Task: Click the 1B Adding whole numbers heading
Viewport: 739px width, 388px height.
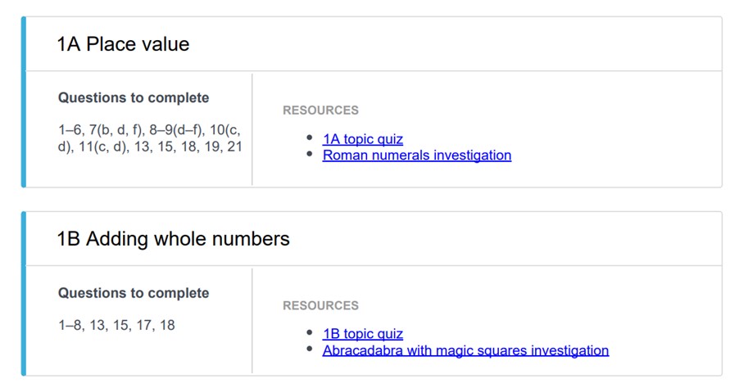Action: point(173,239)
